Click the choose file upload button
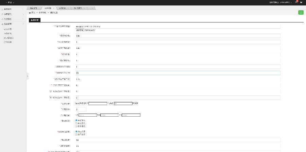Viewport: 306px width, 152px height. [x=80, y=30]
